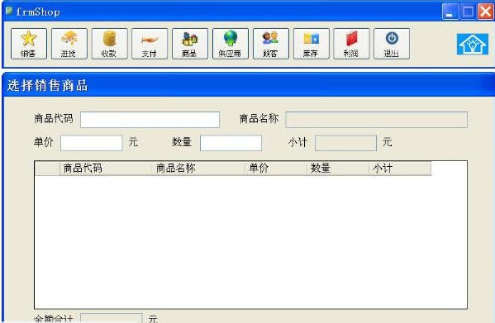The image size is (495, 323).
Task: Open the 库存 inventory icon
Action: click(x=312, y=44)
